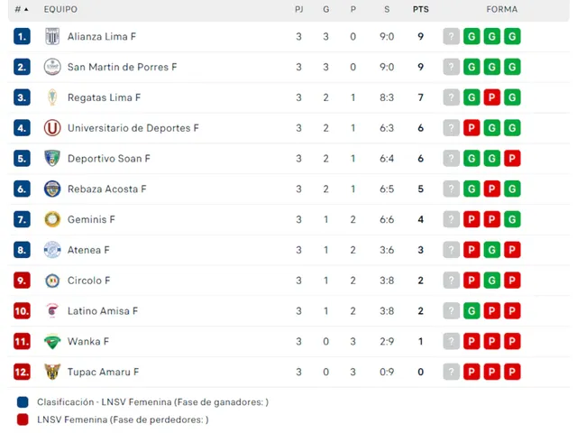Image resolution: width=577 pixels, height=433 pixels.
Task: Click the Geminis F team badge
Action: coord(52,219)
